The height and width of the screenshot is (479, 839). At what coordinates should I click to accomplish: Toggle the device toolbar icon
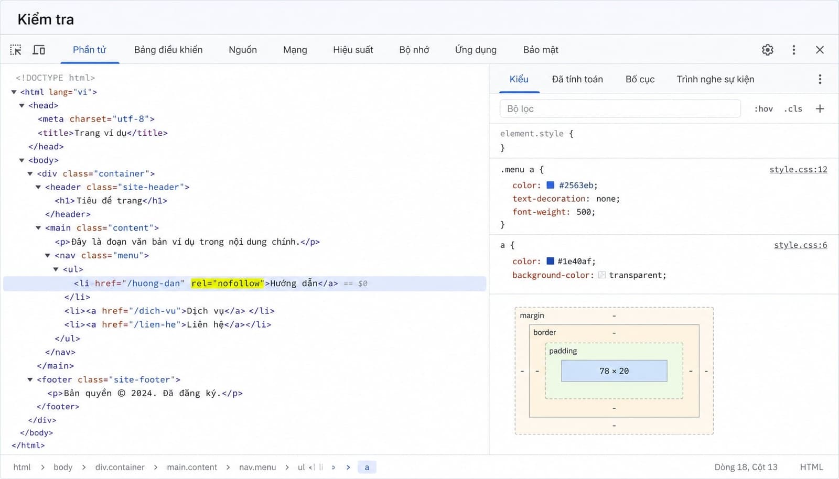[x=39, y=50]
